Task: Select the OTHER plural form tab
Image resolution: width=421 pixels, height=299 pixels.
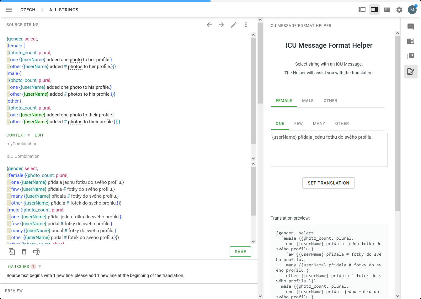Action: point(342,124)
